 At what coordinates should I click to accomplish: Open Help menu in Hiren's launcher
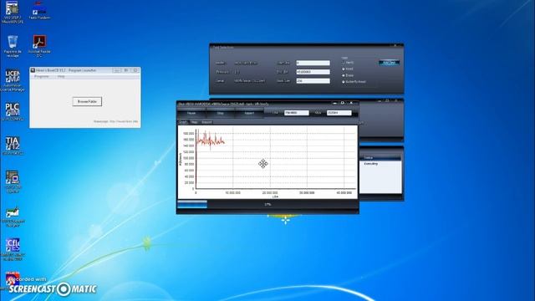pos(61,76)
